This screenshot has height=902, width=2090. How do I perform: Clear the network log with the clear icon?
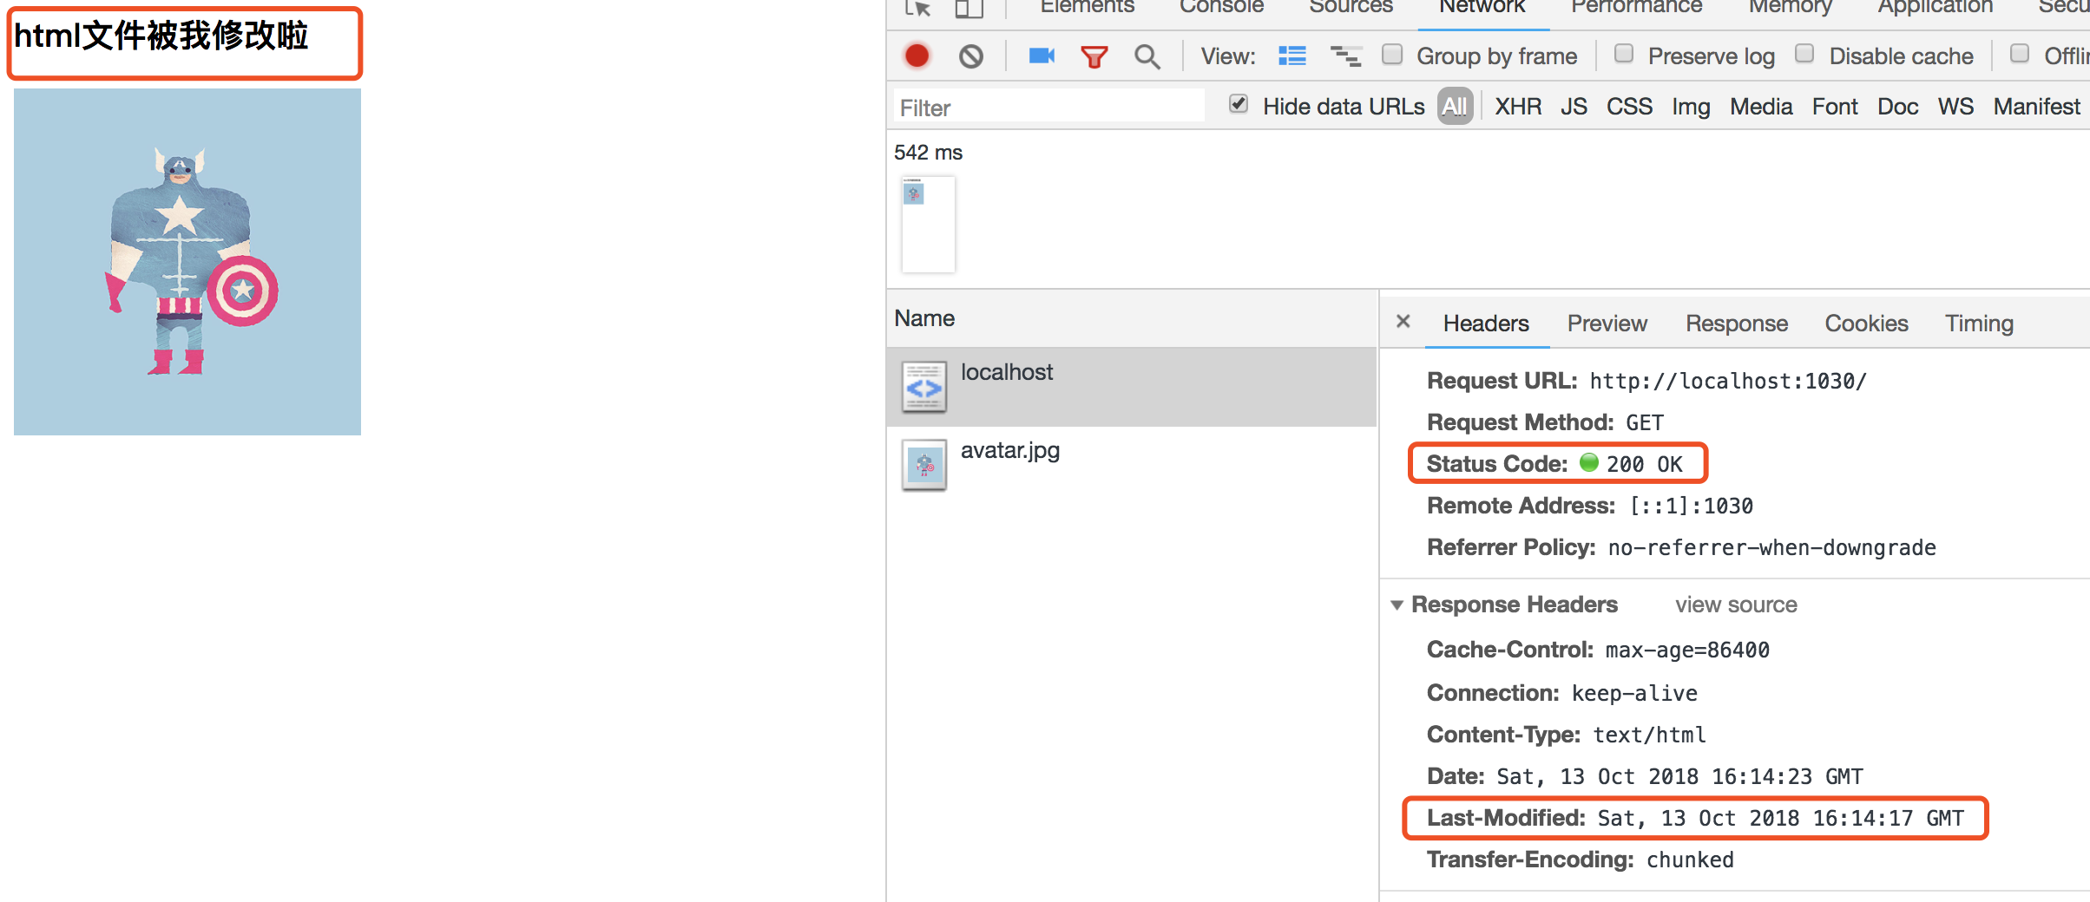(970, 56)
